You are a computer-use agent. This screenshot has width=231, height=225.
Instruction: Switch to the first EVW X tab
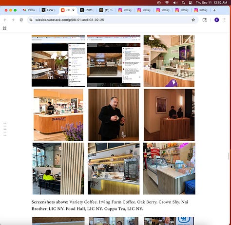(x=48, y=10)
